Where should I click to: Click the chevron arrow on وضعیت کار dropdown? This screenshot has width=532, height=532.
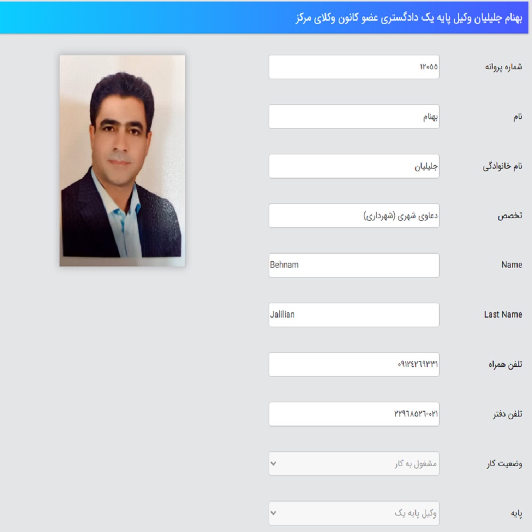(273, 463)
